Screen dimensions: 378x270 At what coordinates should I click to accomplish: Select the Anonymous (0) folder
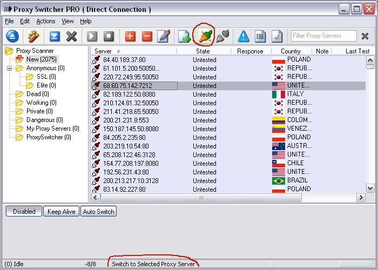45,68
